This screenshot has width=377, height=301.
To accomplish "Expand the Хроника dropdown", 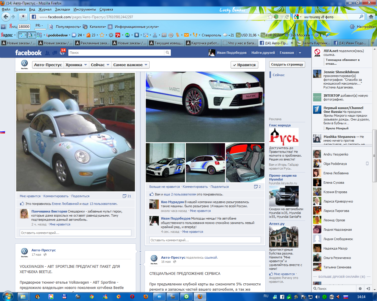I will 76,65.
